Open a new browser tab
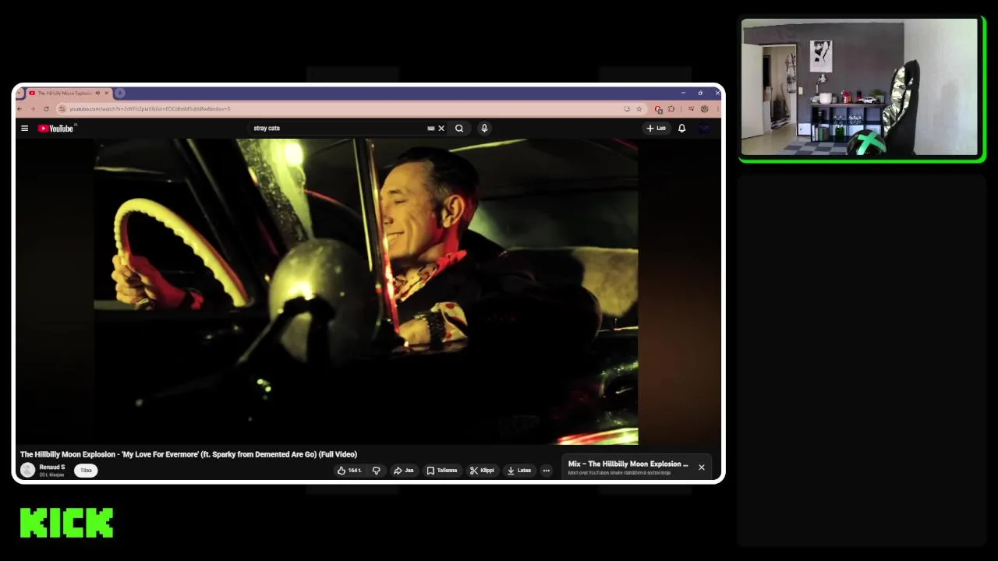 (x=120, y=93)
